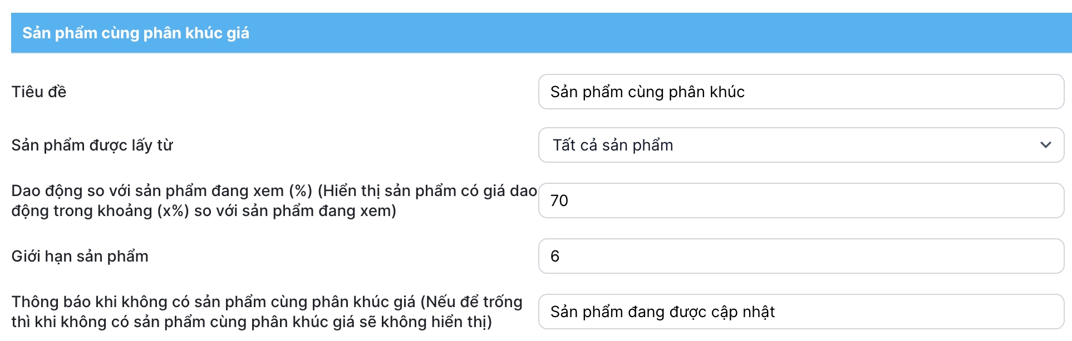Click the 'Tiêu đề' label

[x=39, y=92]
